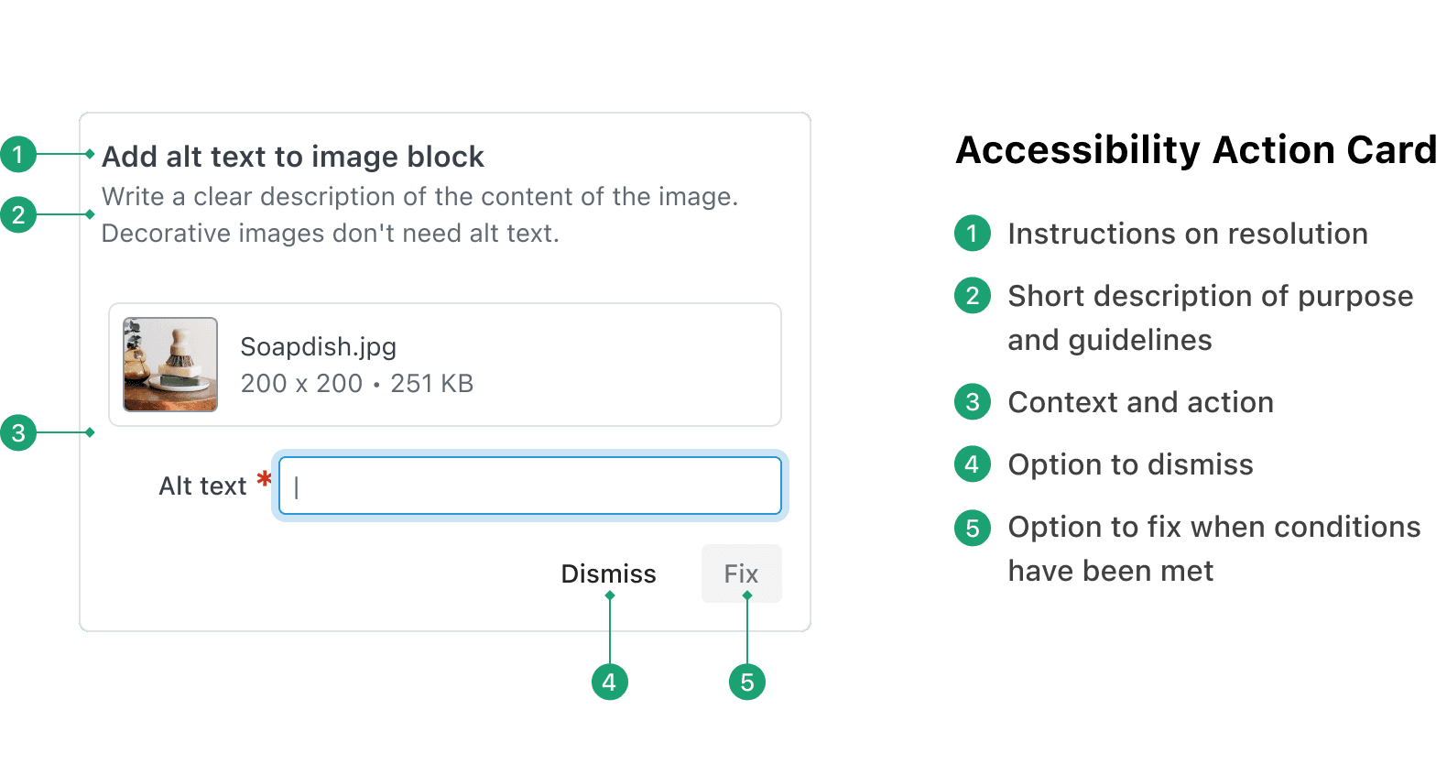The height and width of the screenshot is (775, 1447).
Task: Click annotation marker 4 below Dismiss
Action: pos(610,682)
